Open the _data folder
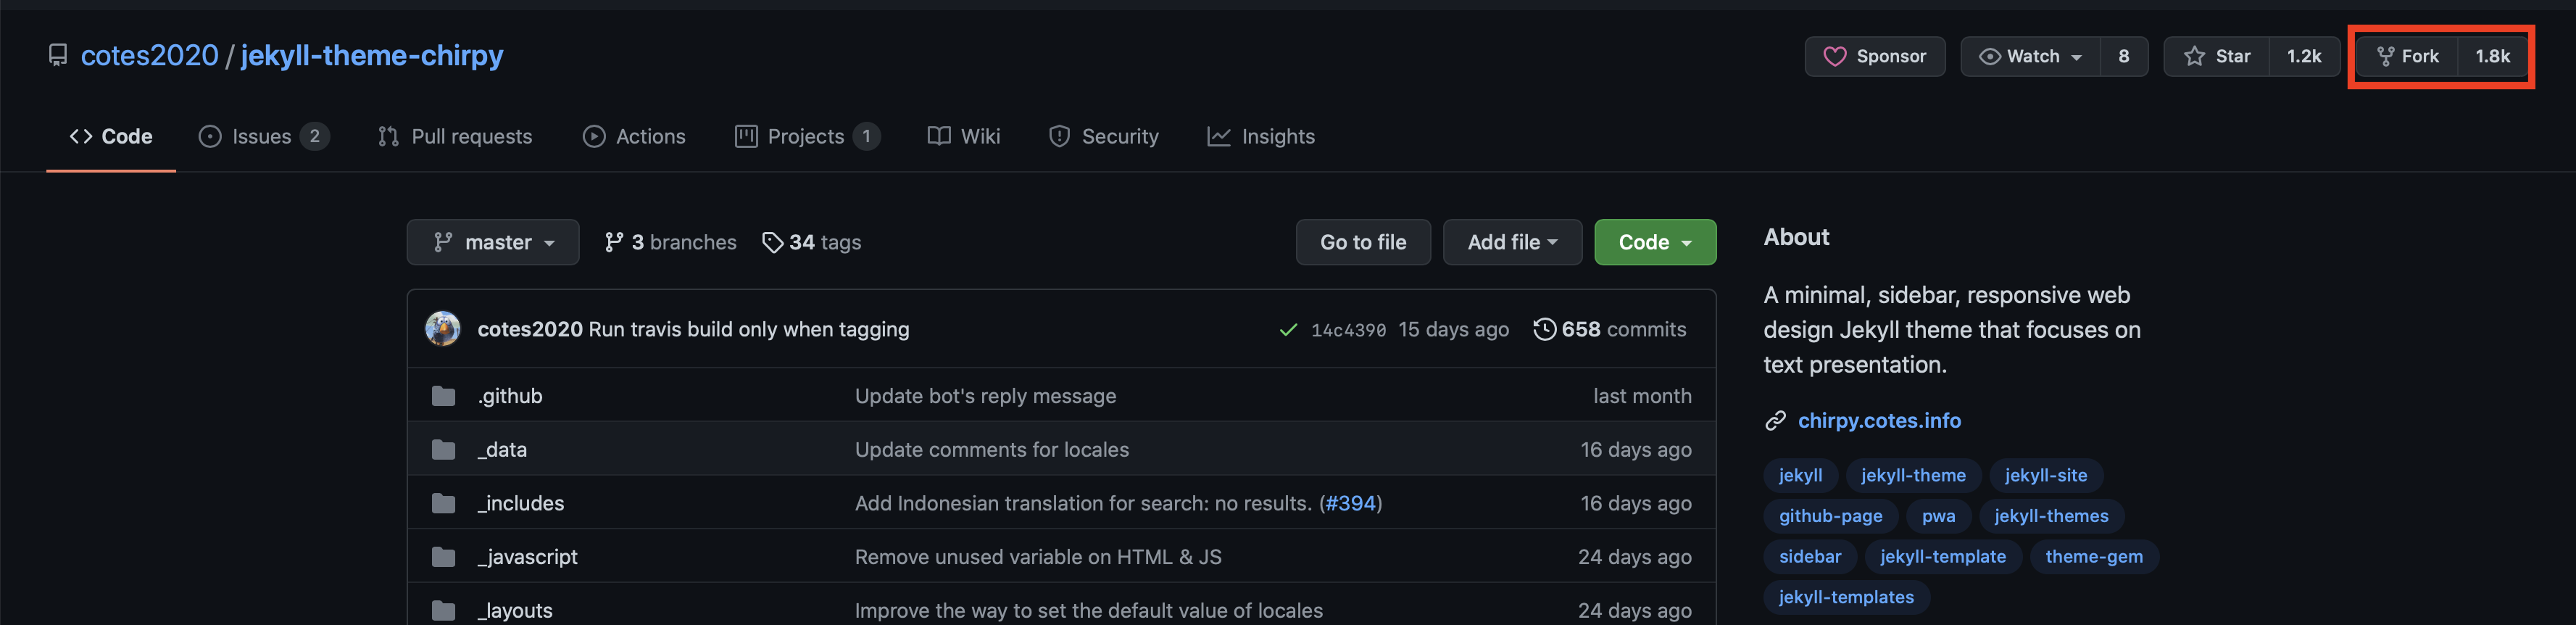This screenshot has width=2576, height=625. point(502,450)
